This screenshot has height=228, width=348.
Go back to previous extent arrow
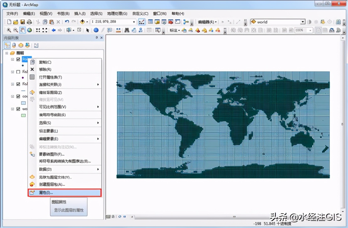[x=53, y=30]
